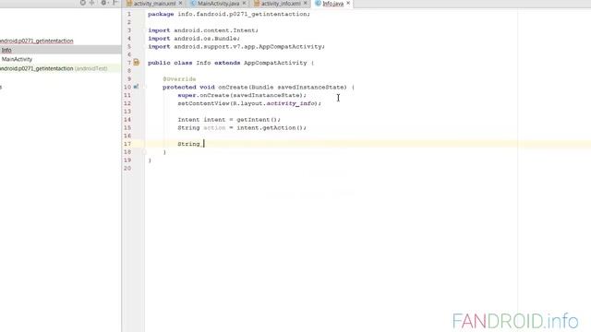Open the project panel gear settings

(x=103, y=3)
